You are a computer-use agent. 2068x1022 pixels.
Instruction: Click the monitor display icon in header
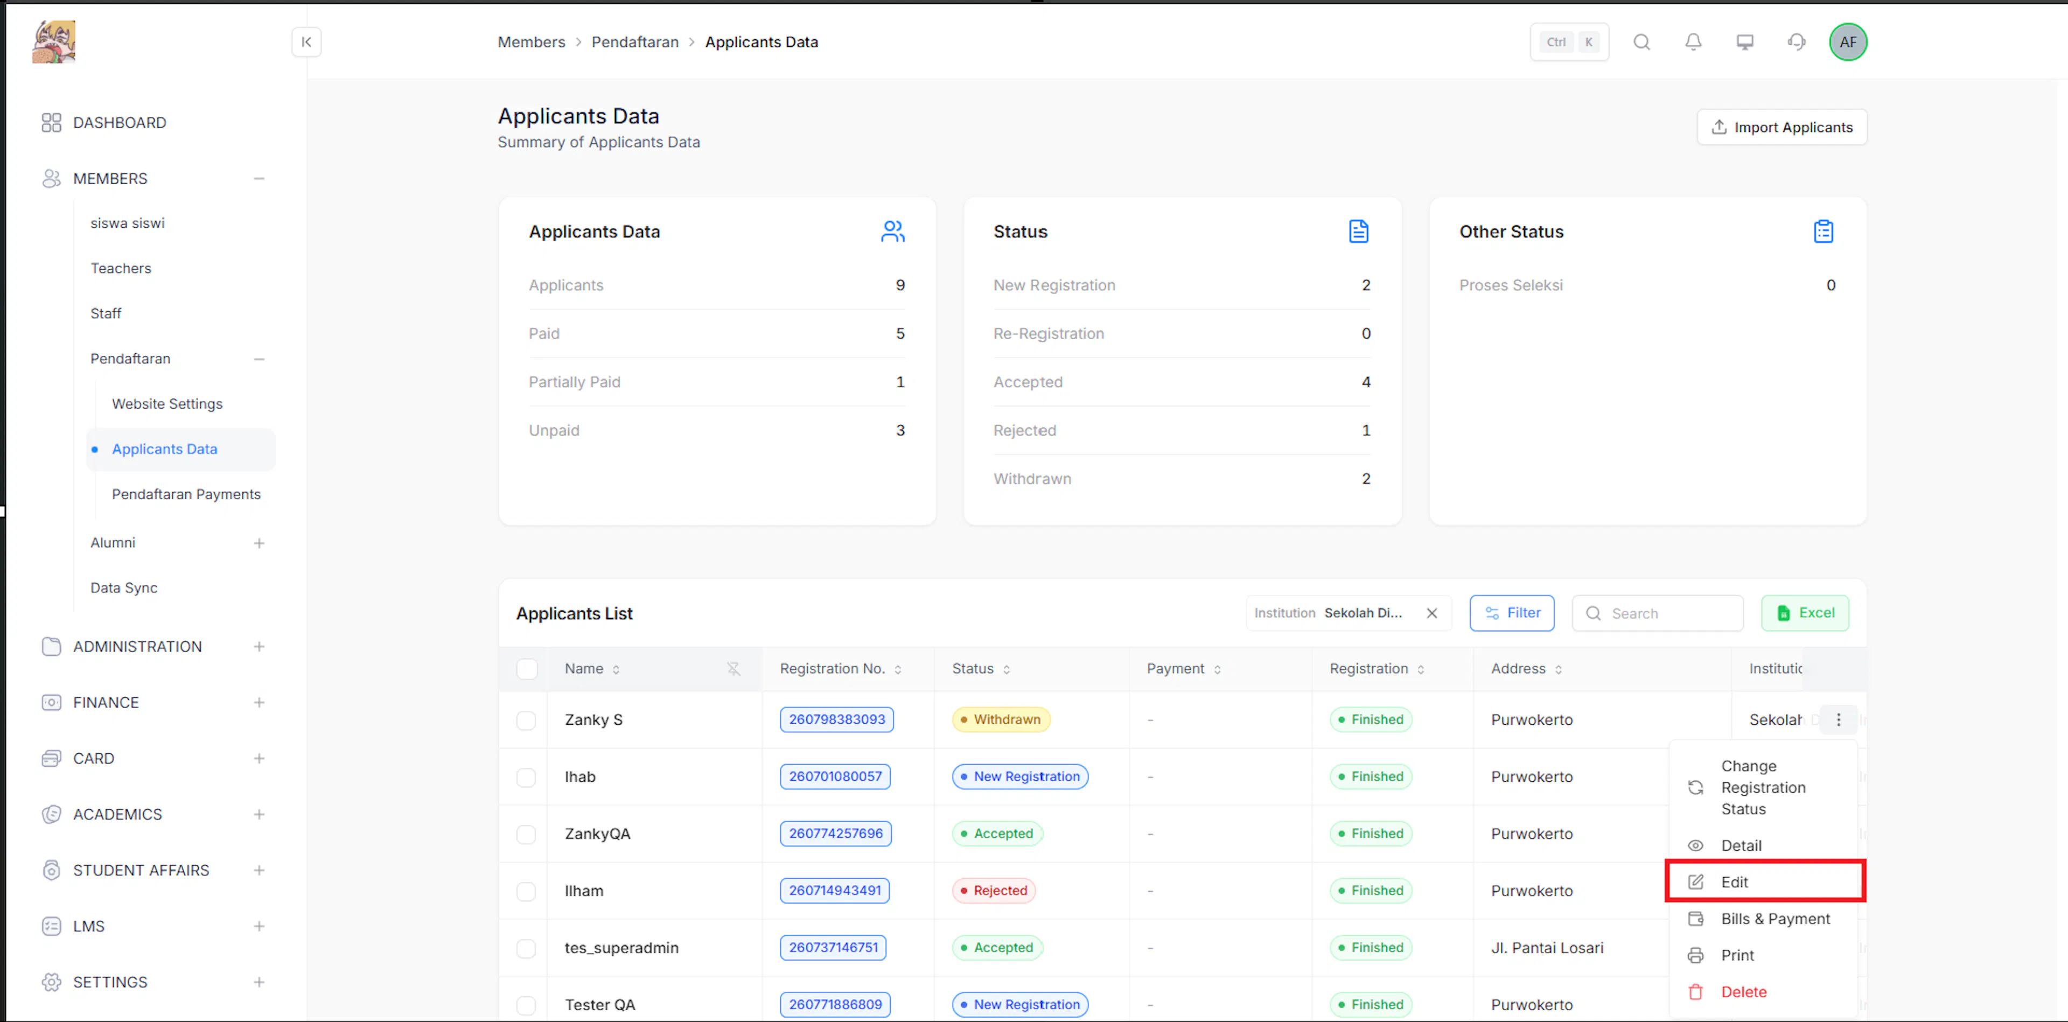click(x=1744, y=42)
